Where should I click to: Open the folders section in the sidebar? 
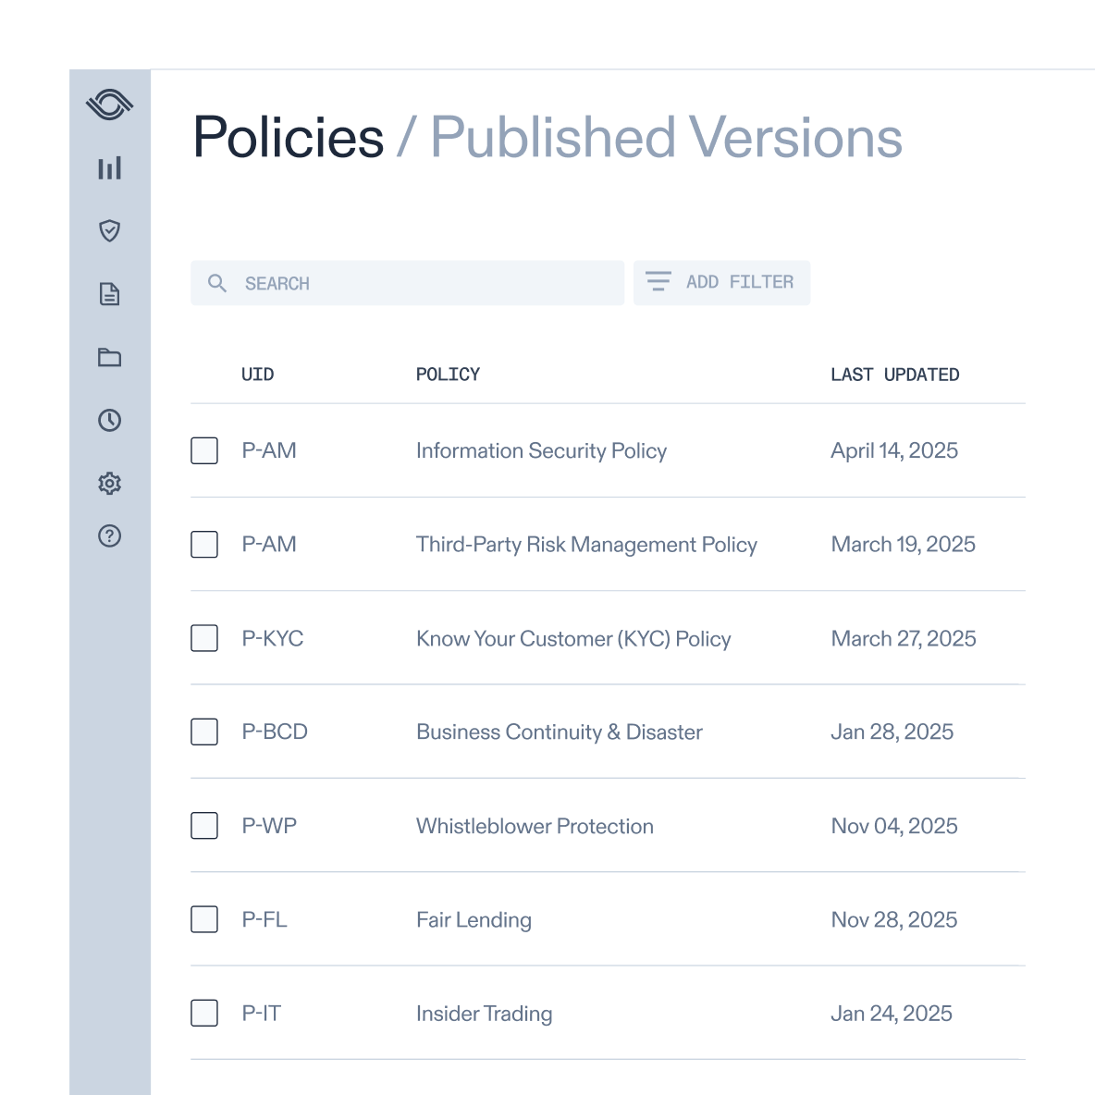click(x=110, y=357)
